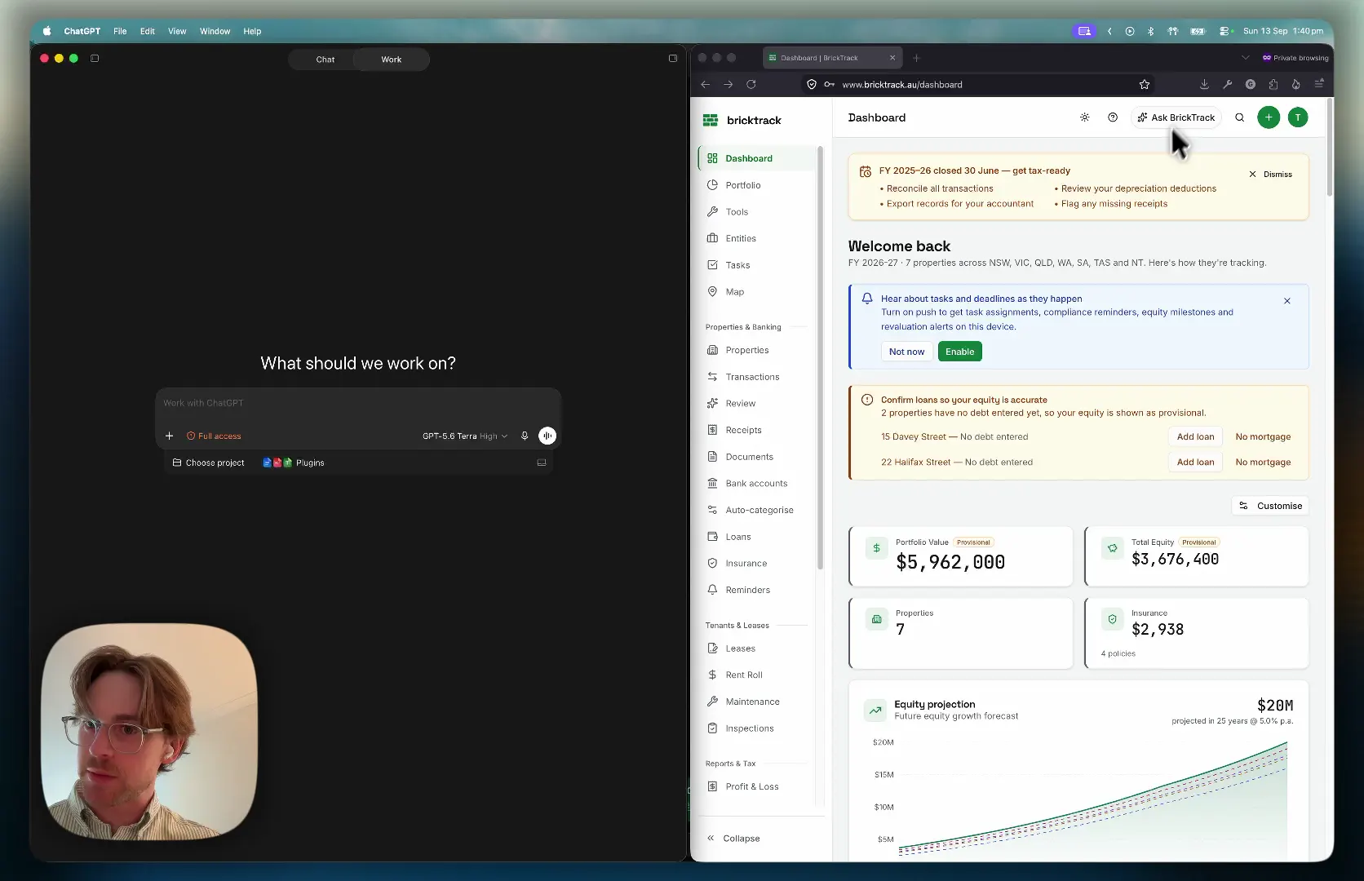Click the browser address bar URL
This screenshot has width=1364, height=881.
(901, 84)
